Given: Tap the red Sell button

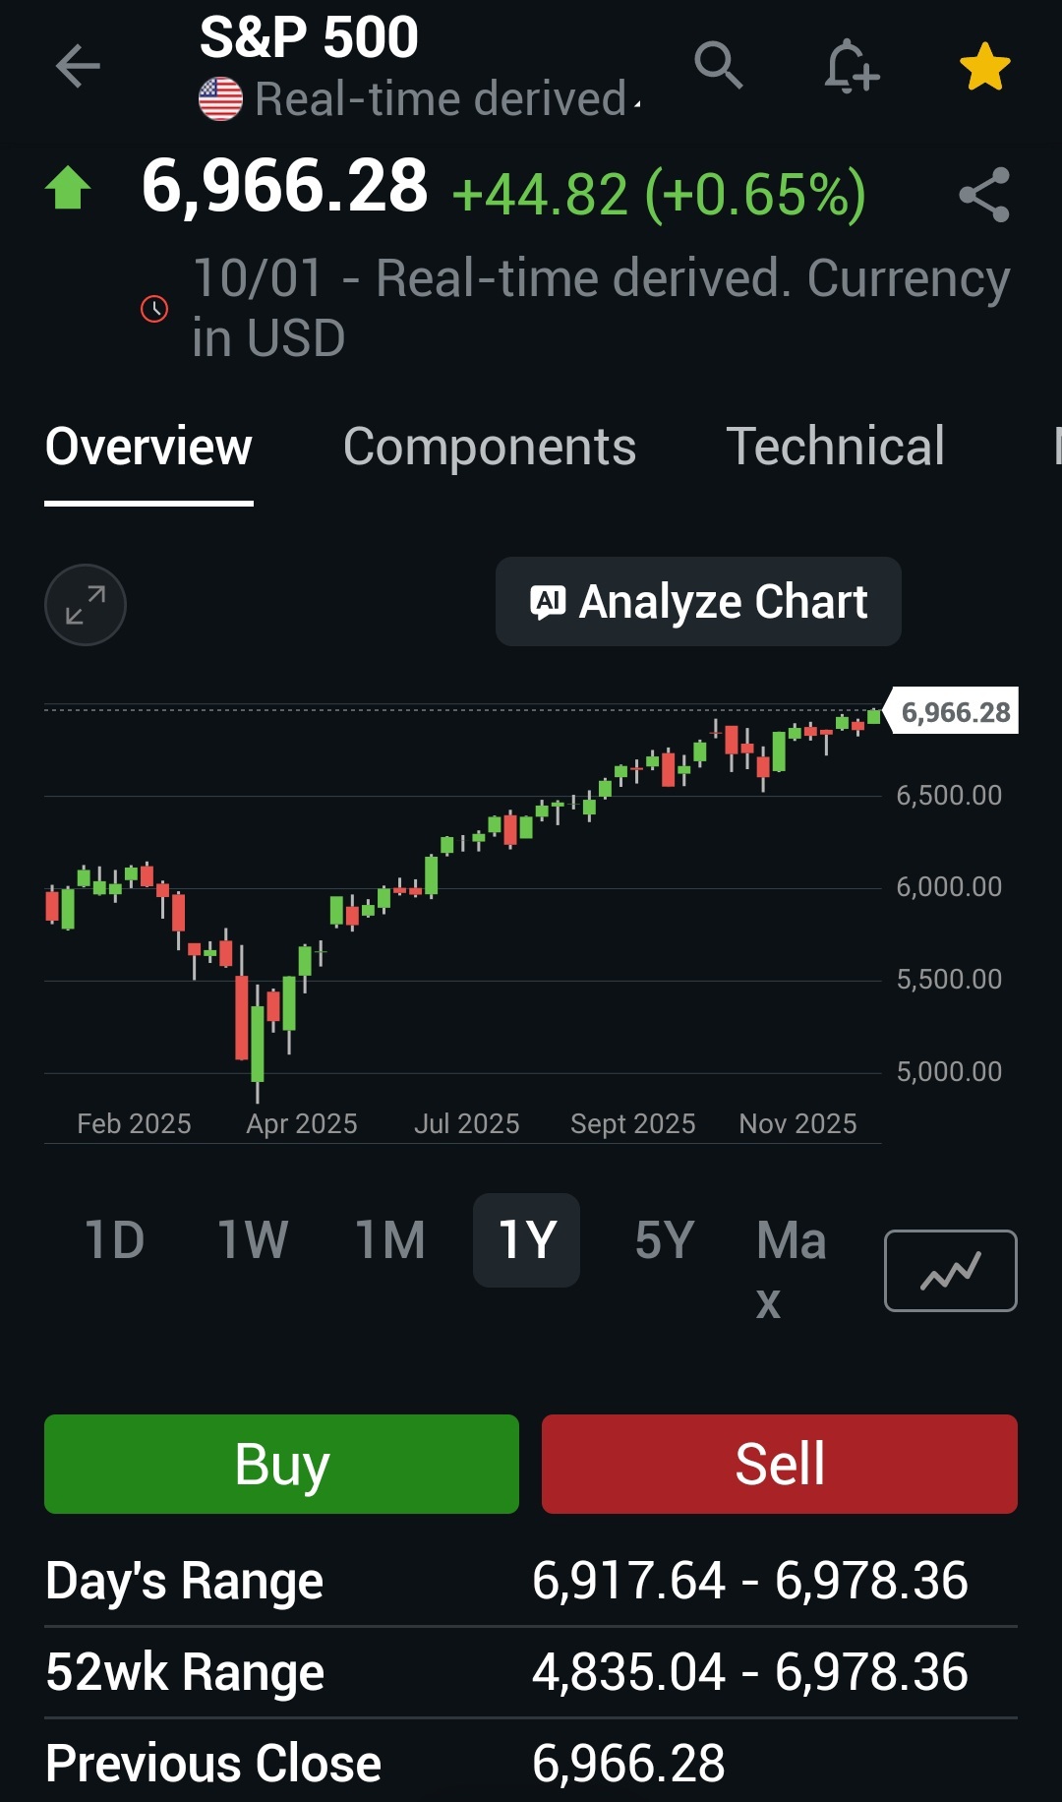Looking at the screenshot, I should 780,1464.
